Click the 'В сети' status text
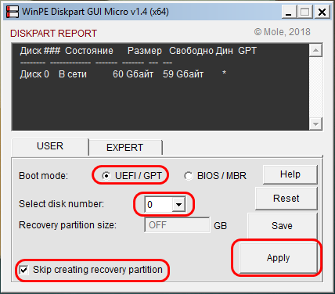 point(73,74)
